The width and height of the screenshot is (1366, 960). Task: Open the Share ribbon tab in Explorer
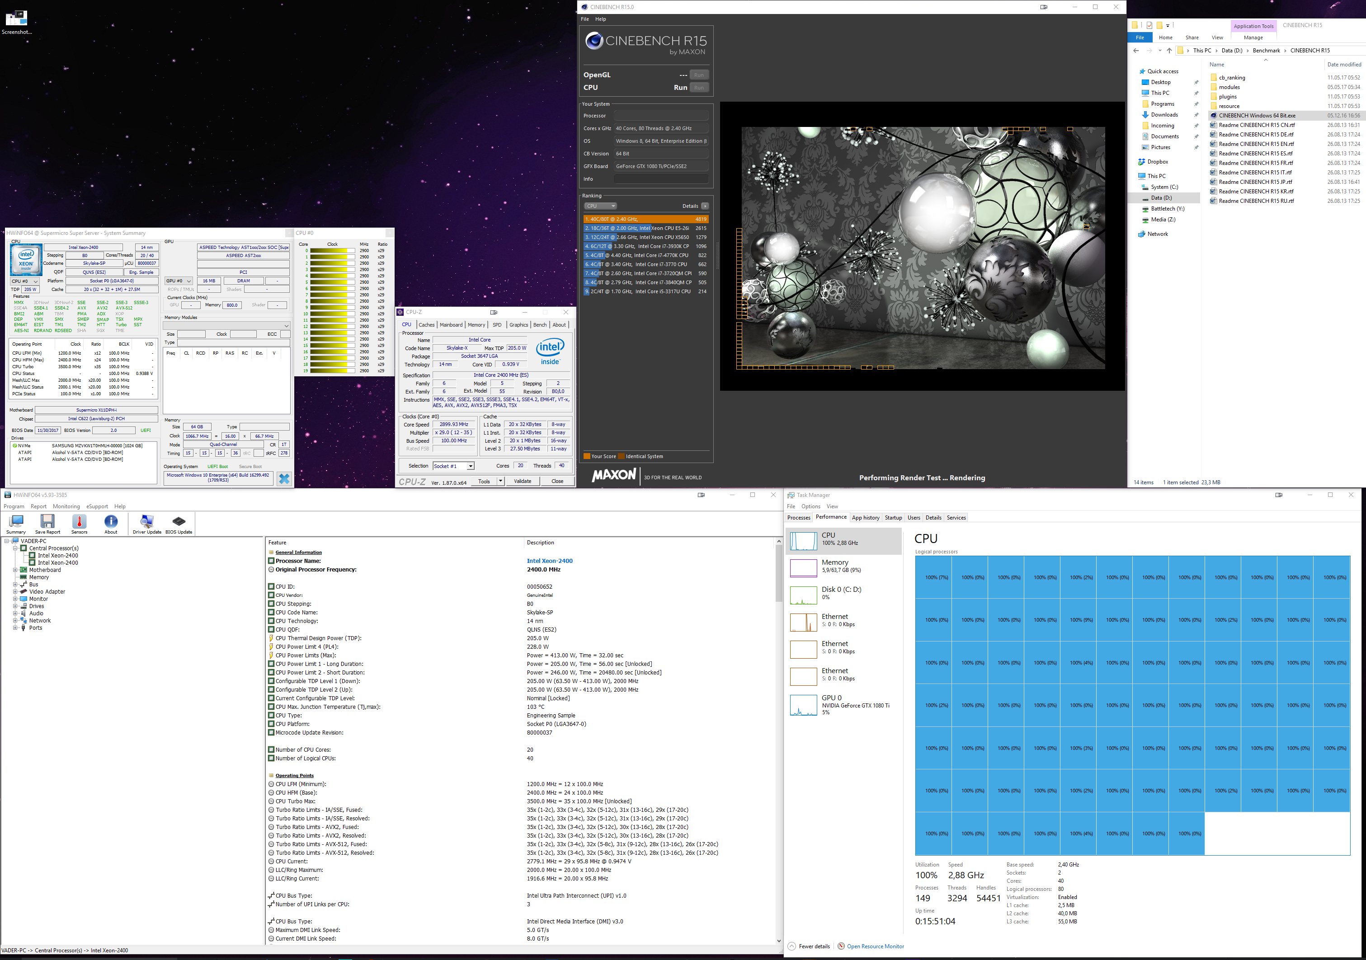pyautogui.click(x=1192, y=37)
